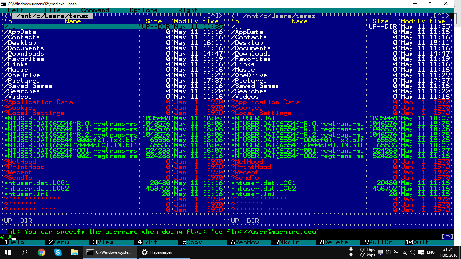Open the Command menu
461x259 pixels.
point(95,10)
